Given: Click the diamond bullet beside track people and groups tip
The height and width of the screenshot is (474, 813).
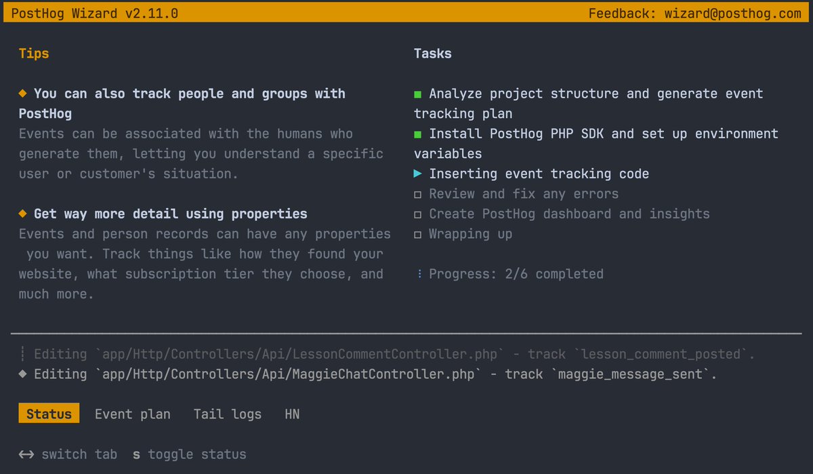Looking at the screenshot, I should [x=23, y=94].
